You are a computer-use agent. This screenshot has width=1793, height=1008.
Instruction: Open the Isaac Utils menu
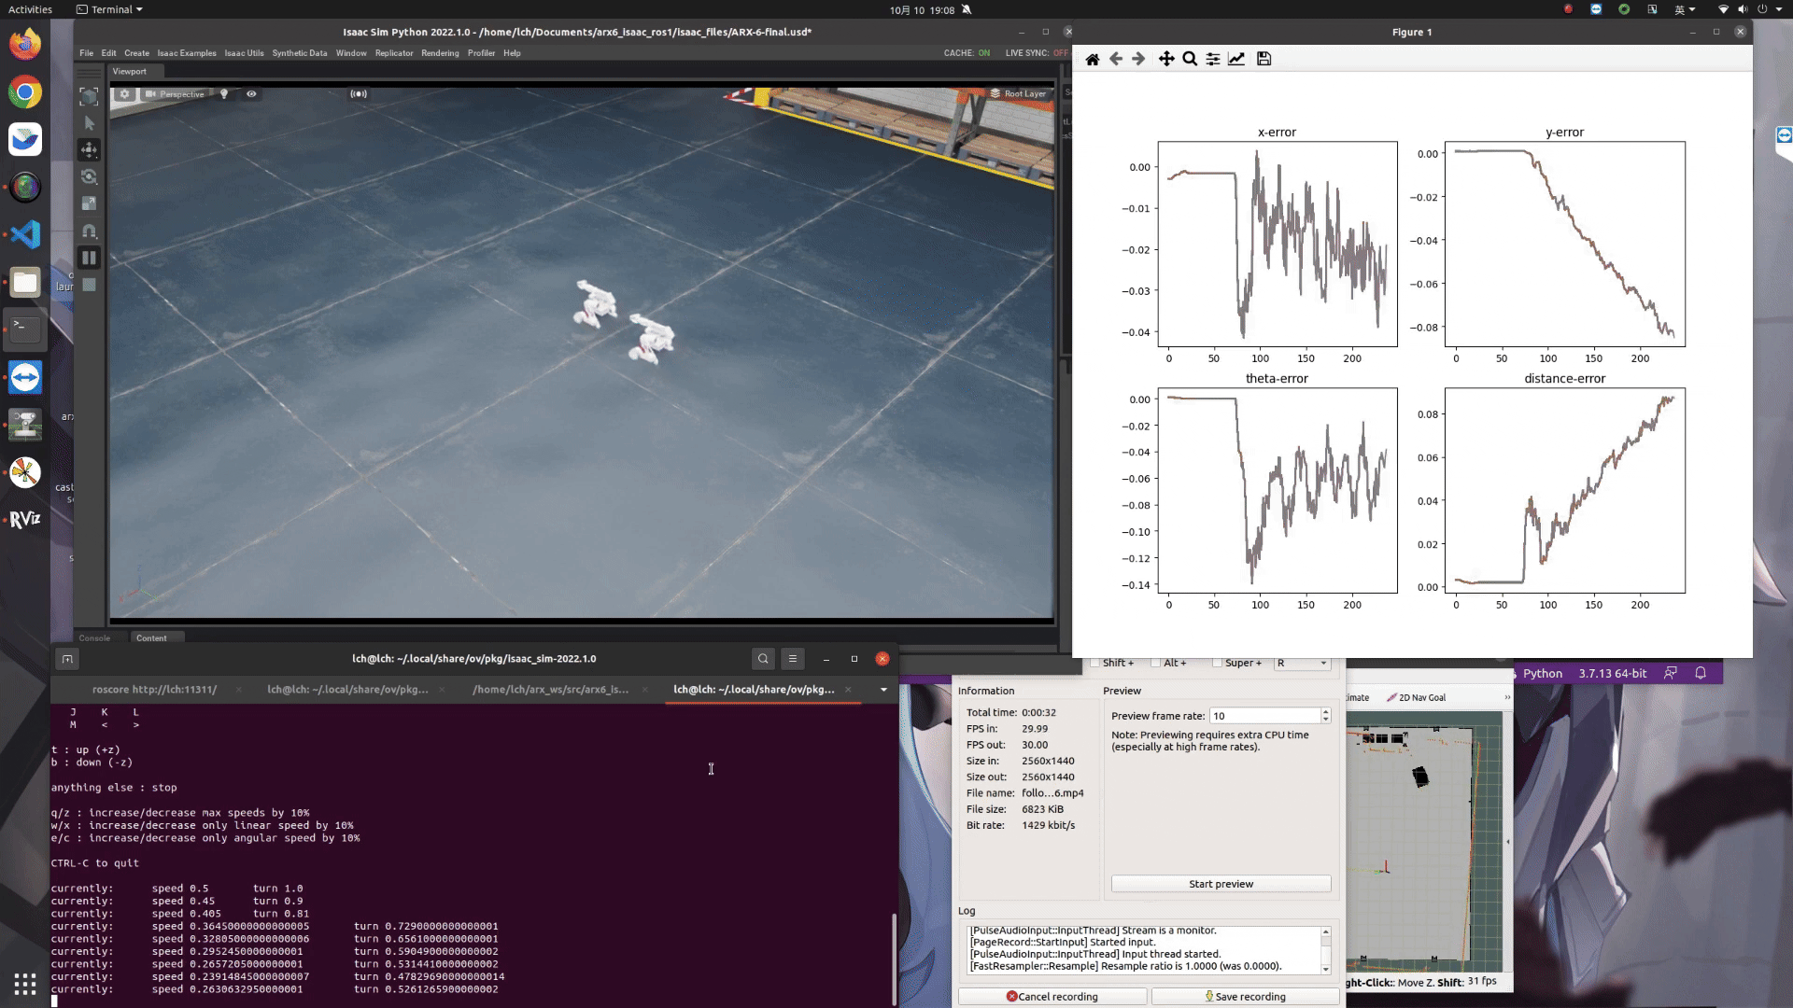(x=244, y=53)
